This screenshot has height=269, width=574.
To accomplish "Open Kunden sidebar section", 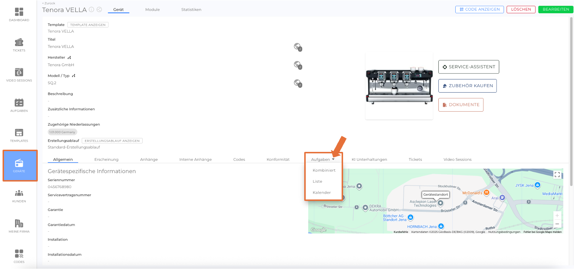I will coord(19,196).
